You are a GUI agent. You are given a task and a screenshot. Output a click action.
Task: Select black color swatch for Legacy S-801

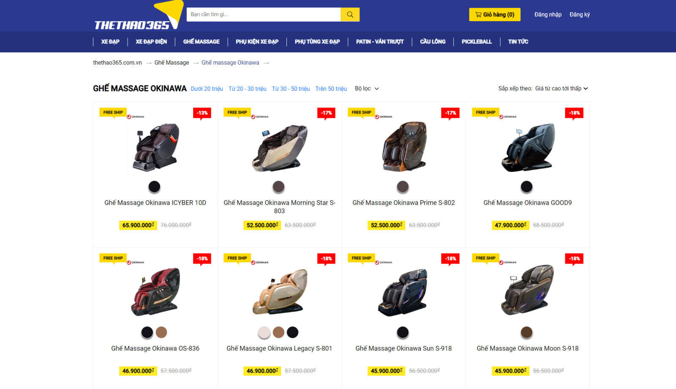coord(292,332)
